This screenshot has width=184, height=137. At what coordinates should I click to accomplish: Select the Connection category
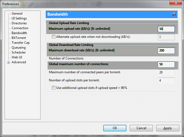coord(20,28)
